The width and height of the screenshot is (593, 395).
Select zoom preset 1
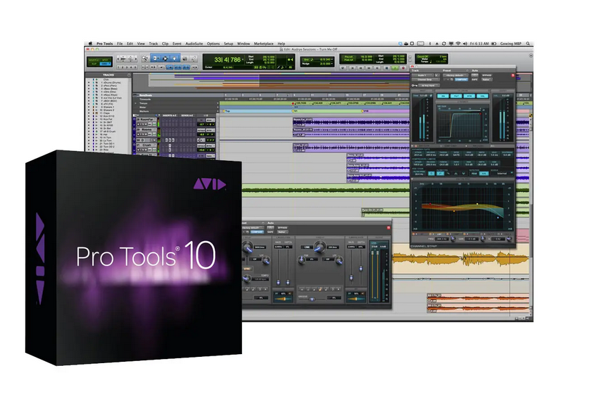click(119, 67)
